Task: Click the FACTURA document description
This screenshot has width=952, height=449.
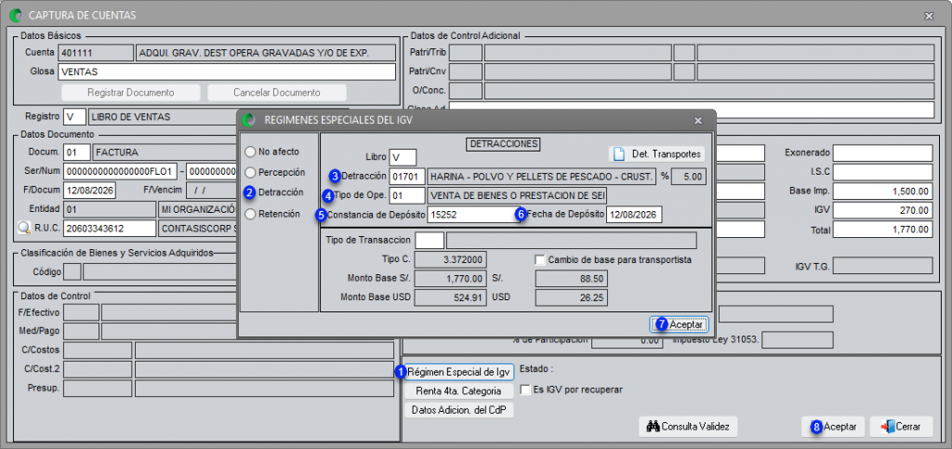Action: point(165,152)
